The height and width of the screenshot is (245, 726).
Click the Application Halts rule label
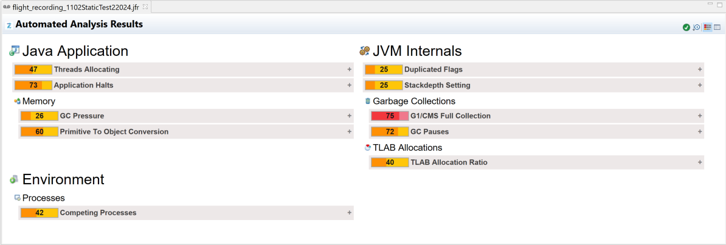[x=84, y=85]
